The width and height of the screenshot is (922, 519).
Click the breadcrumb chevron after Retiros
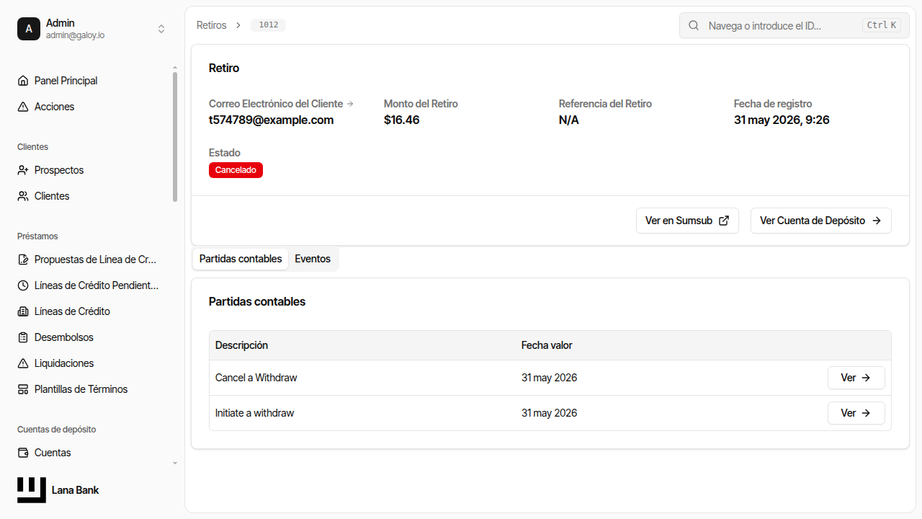click(x=238, y=25)
